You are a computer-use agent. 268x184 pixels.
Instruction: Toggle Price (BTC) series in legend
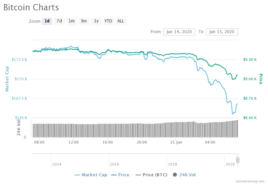(x=151, y=175)
